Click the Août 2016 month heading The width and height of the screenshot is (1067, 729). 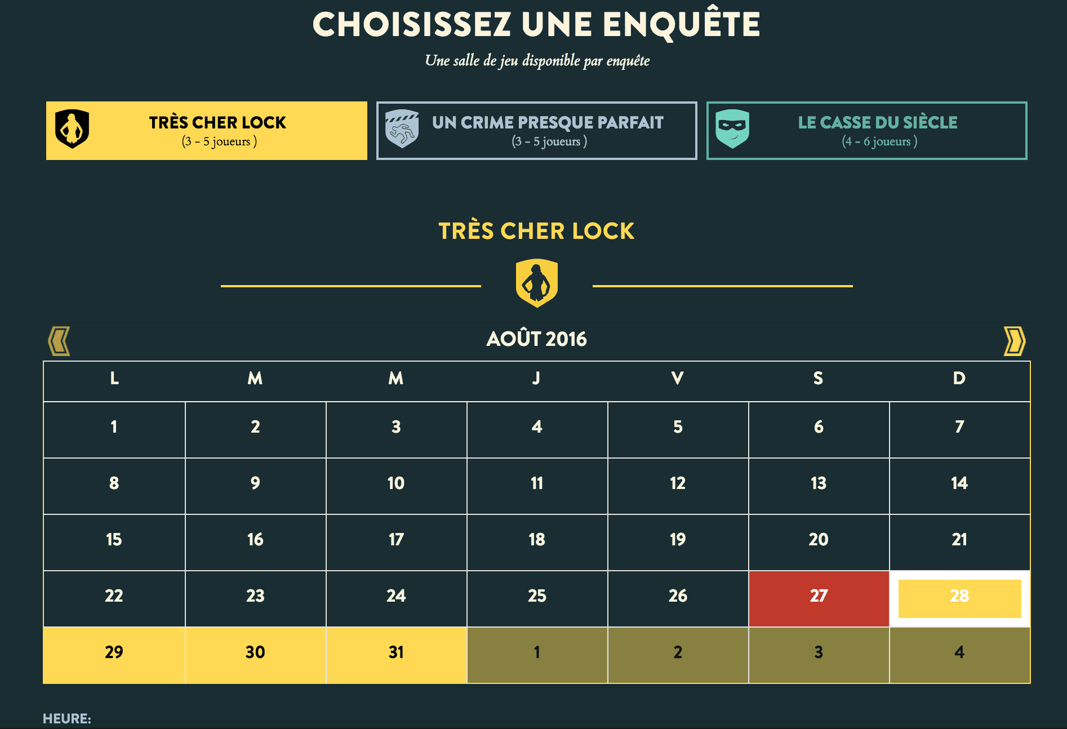coord(536,339)
